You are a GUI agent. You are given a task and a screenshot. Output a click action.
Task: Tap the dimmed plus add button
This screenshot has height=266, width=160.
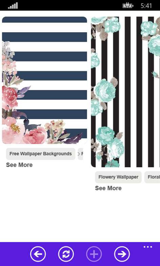(94, 254)
